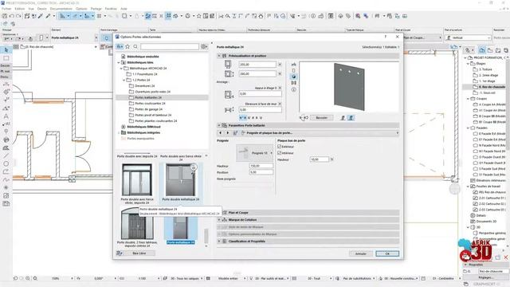Collapse Paramètres Porte battante panel
Image resolution: width=510 pixels, height=287 pixels.
tap(219, 125)
